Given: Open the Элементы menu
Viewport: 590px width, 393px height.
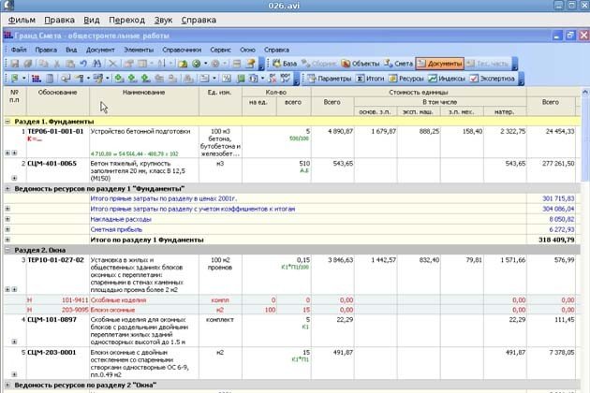Looking at the screenshot, I should (139, 49).
